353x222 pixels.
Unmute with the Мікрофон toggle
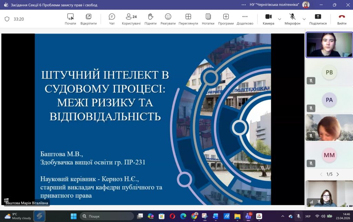[x=292, y=17]
